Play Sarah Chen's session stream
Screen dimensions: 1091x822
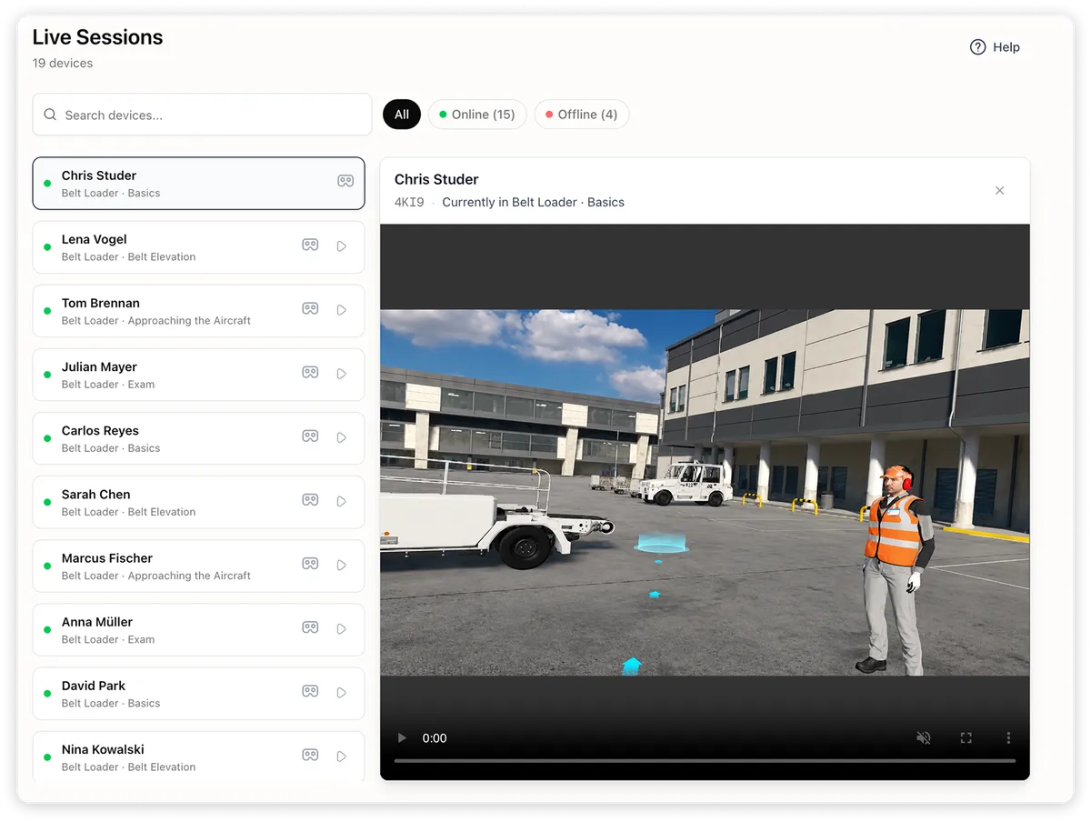[342, 501]
